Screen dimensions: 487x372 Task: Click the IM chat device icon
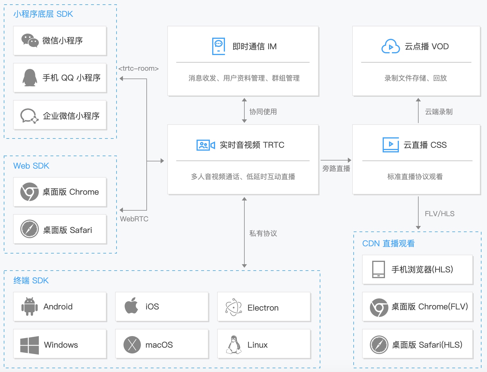coord(219,46)
